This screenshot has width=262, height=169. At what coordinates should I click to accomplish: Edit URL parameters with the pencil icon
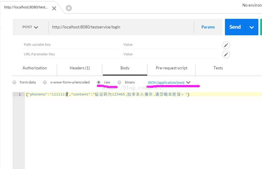click(x=226, y=54)
